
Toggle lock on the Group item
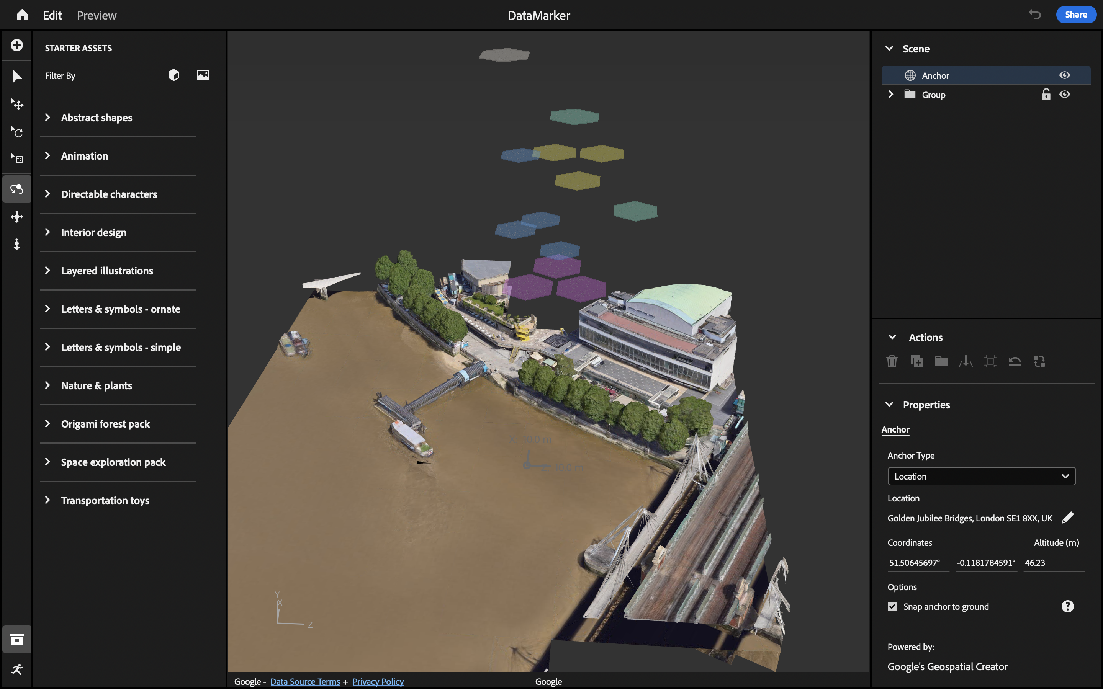pyautogui.click(x=1046, y=94)
